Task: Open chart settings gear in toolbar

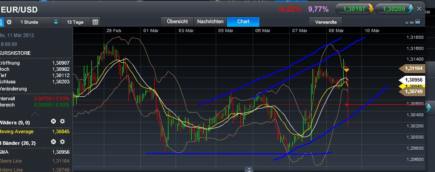Action: pyautogui.click(x=9, y=22)
